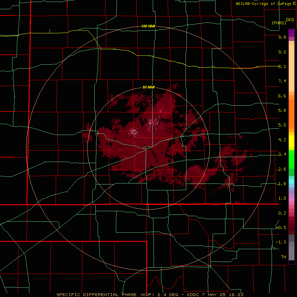
Task: Click the -1.3 color scale value
Action: (x=281, y=242)
